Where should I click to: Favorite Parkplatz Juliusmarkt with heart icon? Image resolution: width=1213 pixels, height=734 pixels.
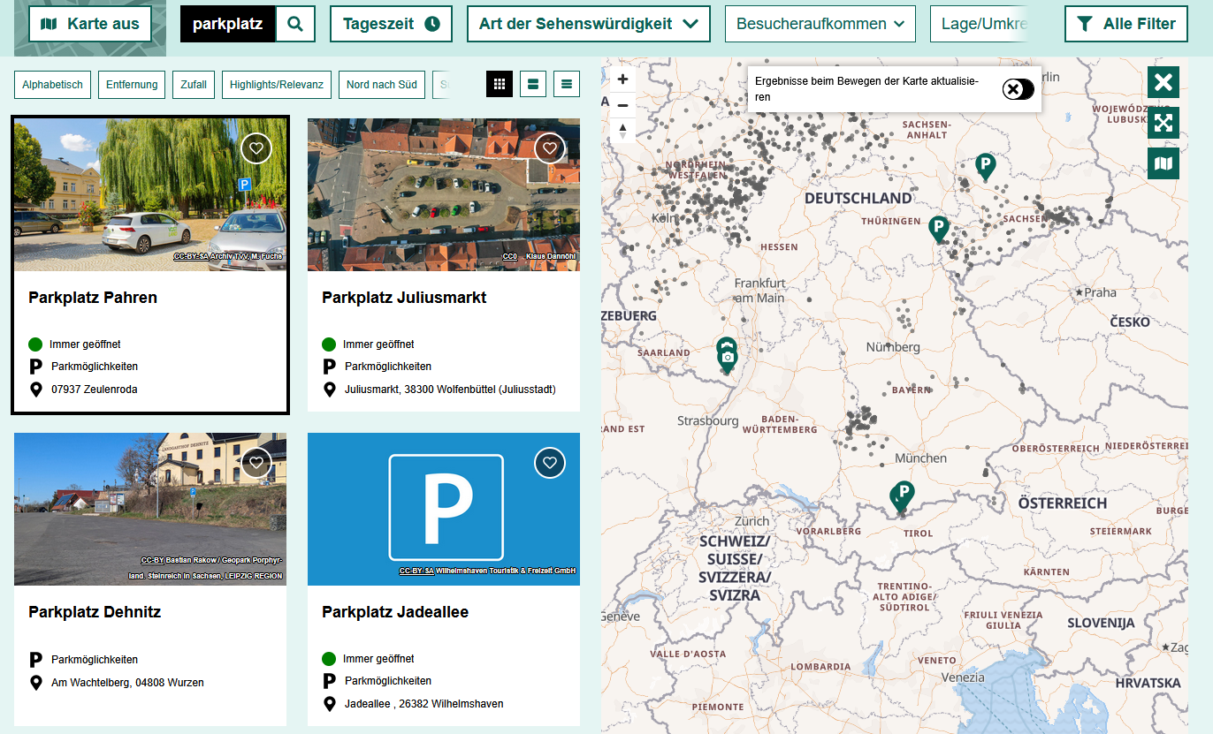pos(550,148)
